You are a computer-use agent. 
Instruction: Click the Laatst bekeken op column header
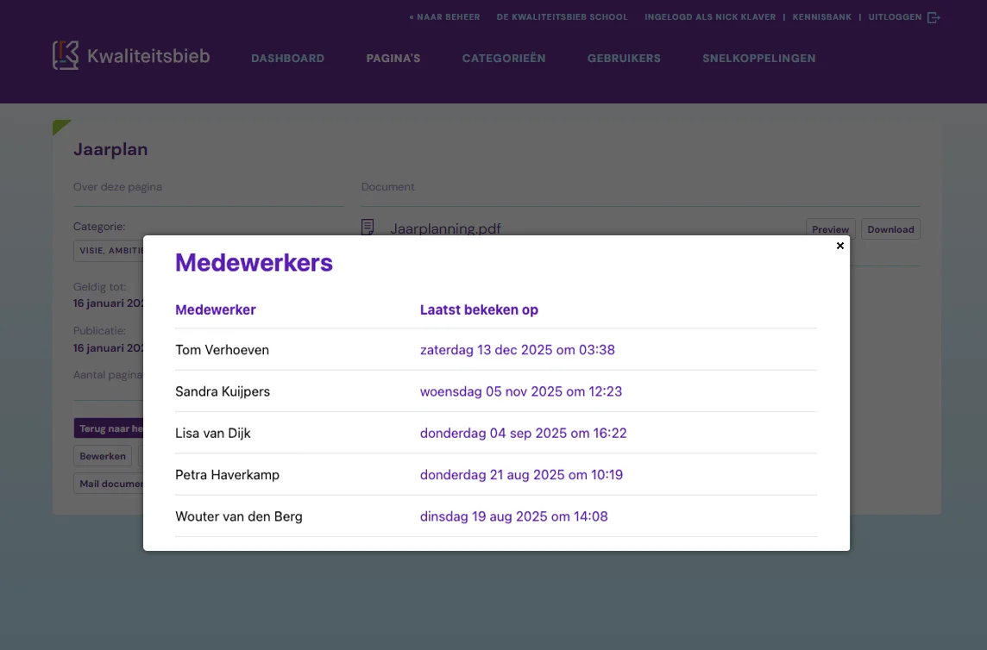(479, 309)
